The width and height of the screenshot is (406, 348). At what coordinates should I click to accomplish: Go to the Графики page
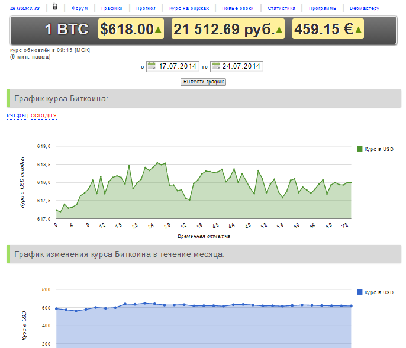click(112, 8)
